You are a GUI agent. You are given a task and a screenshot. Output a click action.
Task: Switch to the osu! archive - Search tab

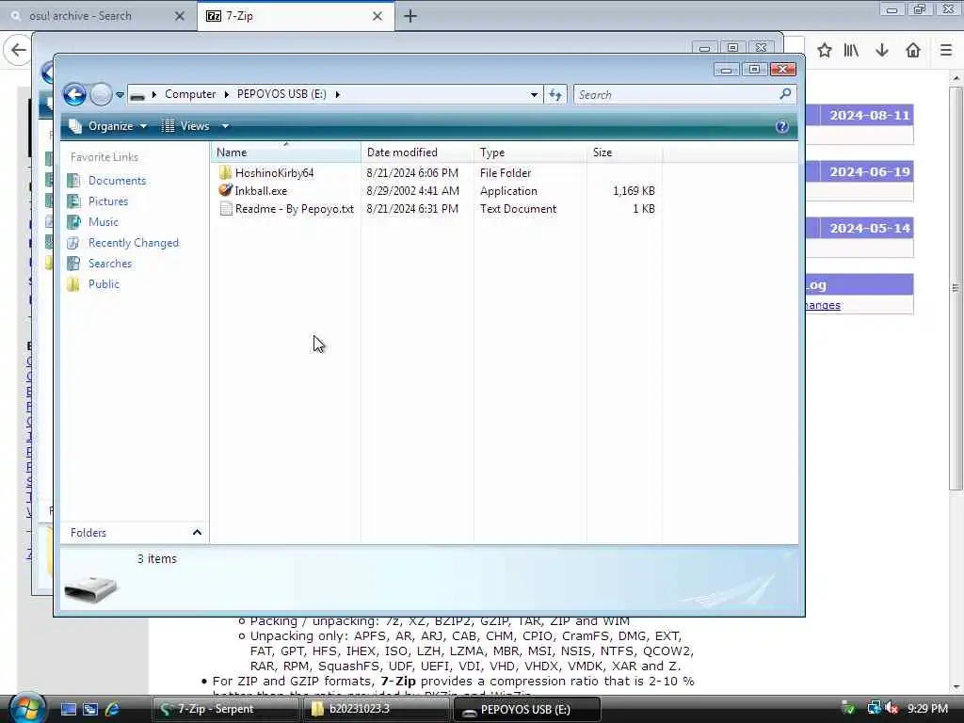98,16
